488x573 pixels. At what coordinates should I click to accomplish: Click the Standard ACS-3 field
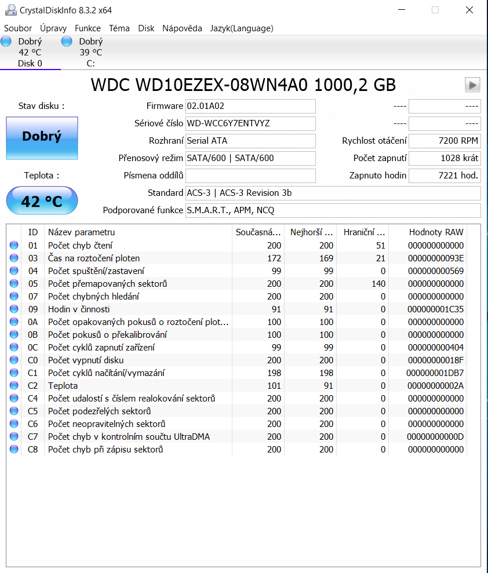tap(333, 193)
